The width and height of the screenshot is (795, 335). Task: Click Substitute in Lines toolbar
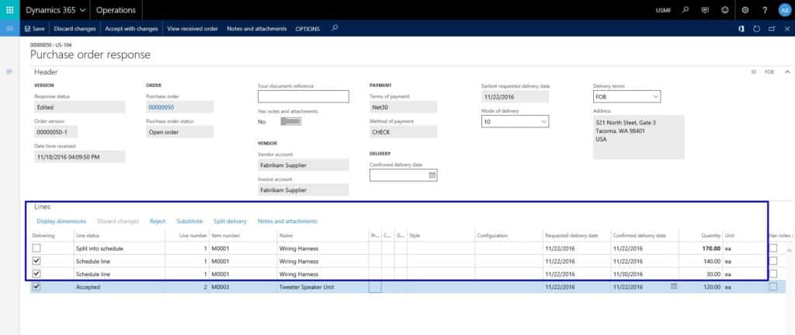tap(189, 222)
